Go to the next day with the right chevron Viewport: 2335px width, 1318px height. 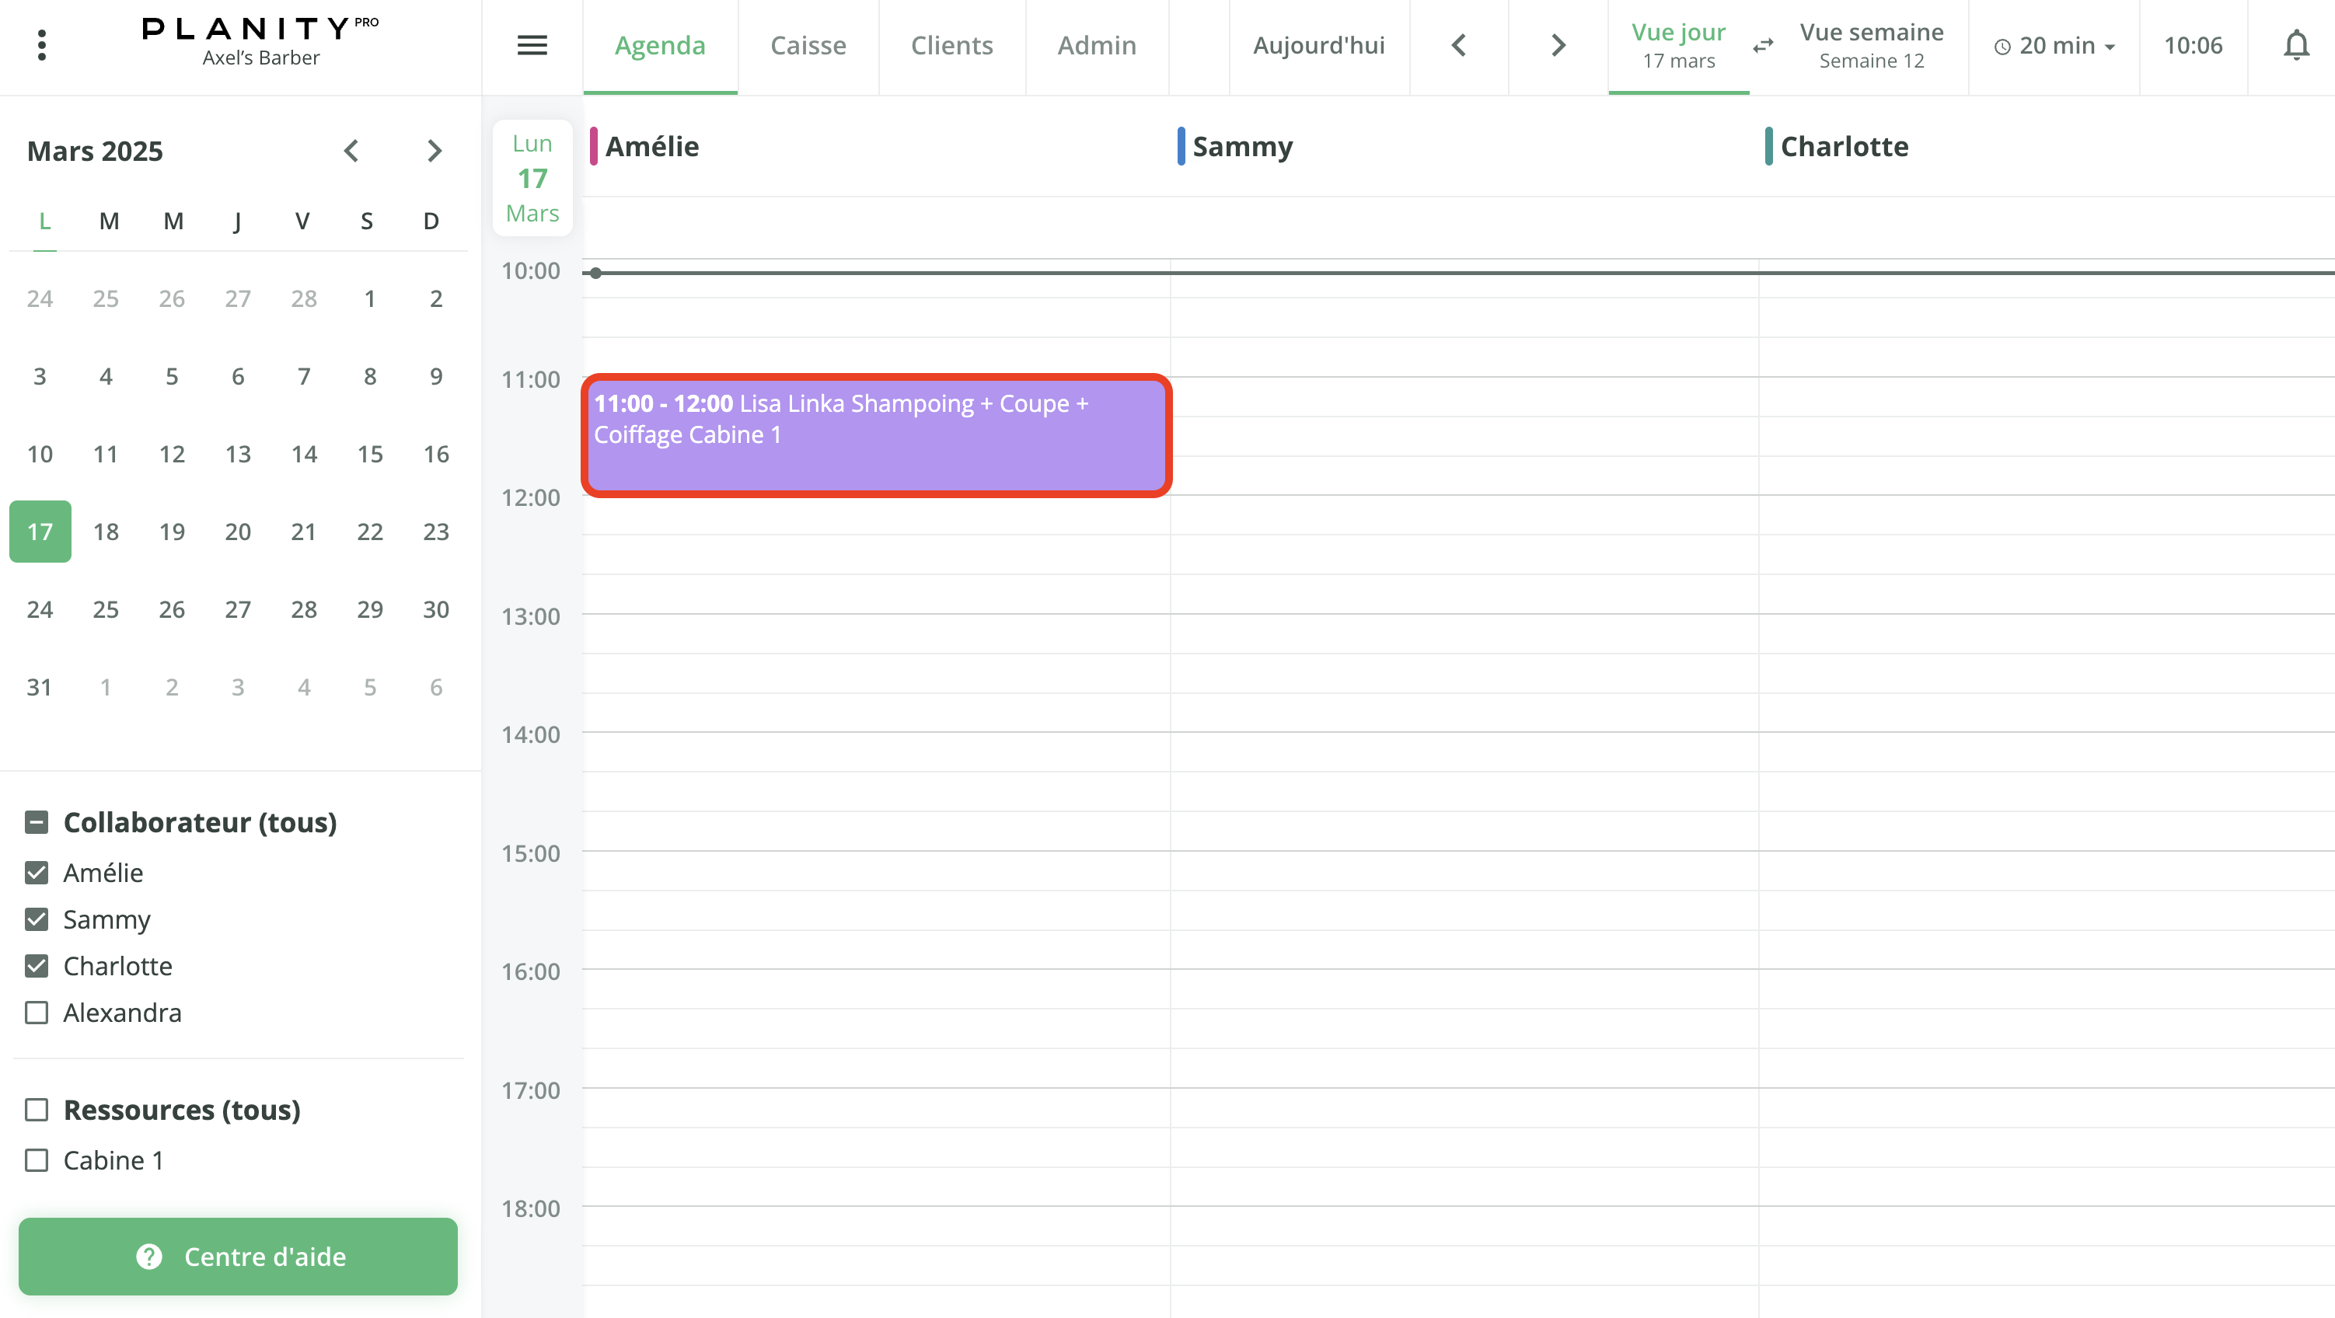(1556, 44)
